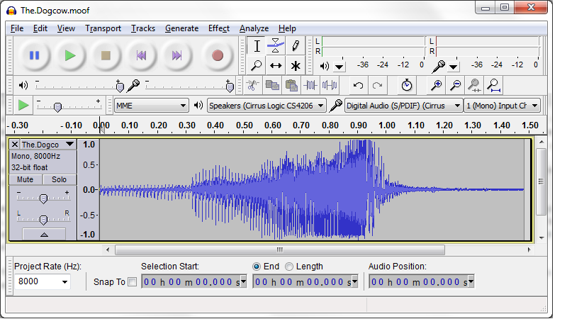This screenshot has width=567, height=319.
Task: Click the horizontal scrollbar thumb
Action: point(280,250)
